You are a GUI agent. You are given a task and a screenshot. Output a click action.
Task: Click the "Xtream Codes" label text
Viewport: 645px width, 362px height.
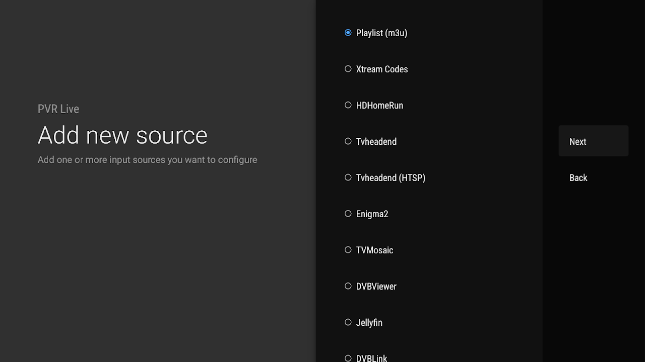pos(381,69)
